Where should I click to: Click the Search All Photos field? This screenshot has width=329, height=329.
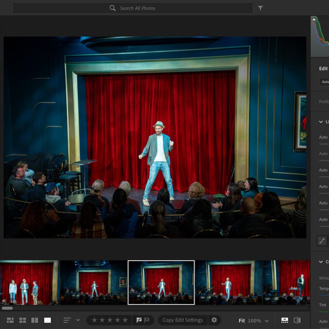coord(132,8)
